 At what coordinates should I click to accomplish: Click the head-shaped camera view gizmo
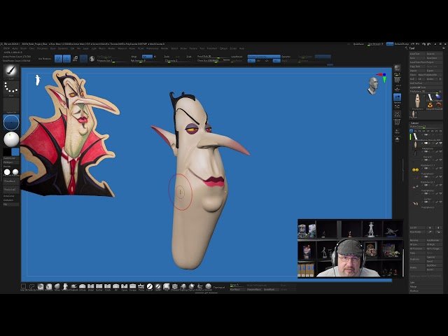coord(374,85)
